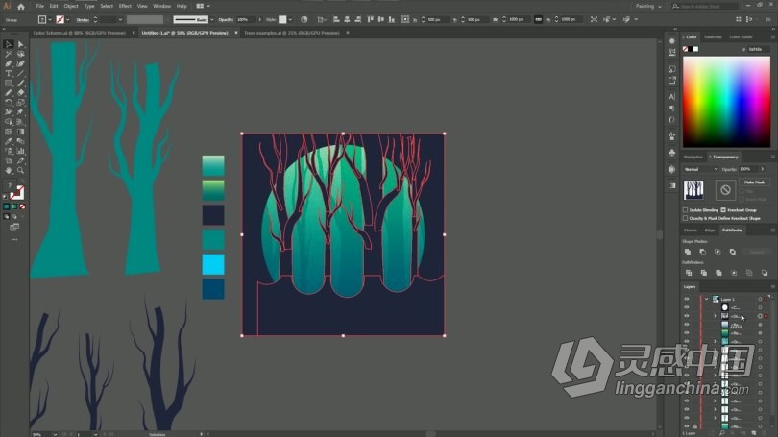
Task: Click the artwork thumbnail in Transparency panel
Action: coord(693,190)
